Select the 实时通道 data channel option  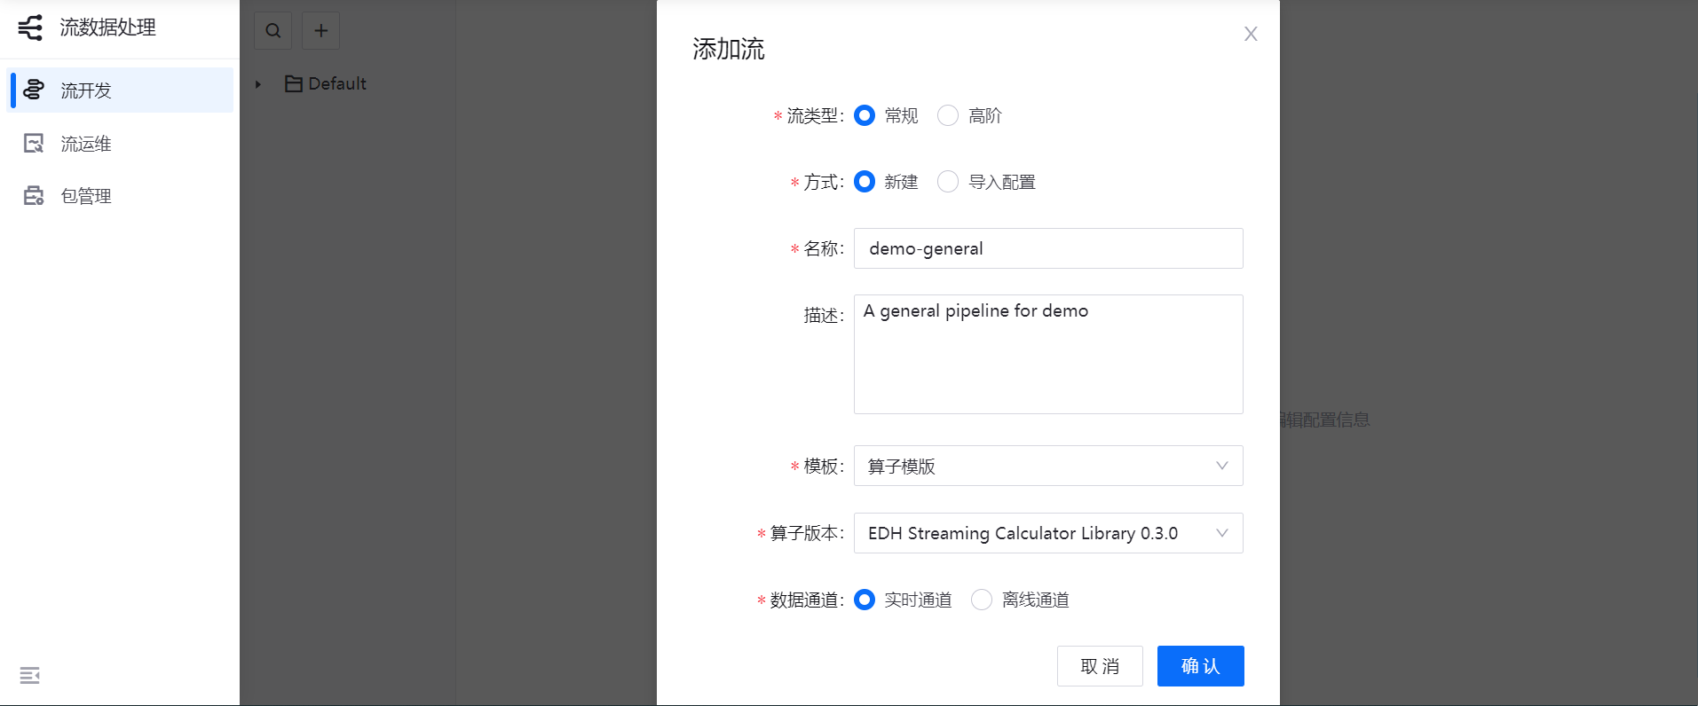pyautogui.click(x=865, y=600)
